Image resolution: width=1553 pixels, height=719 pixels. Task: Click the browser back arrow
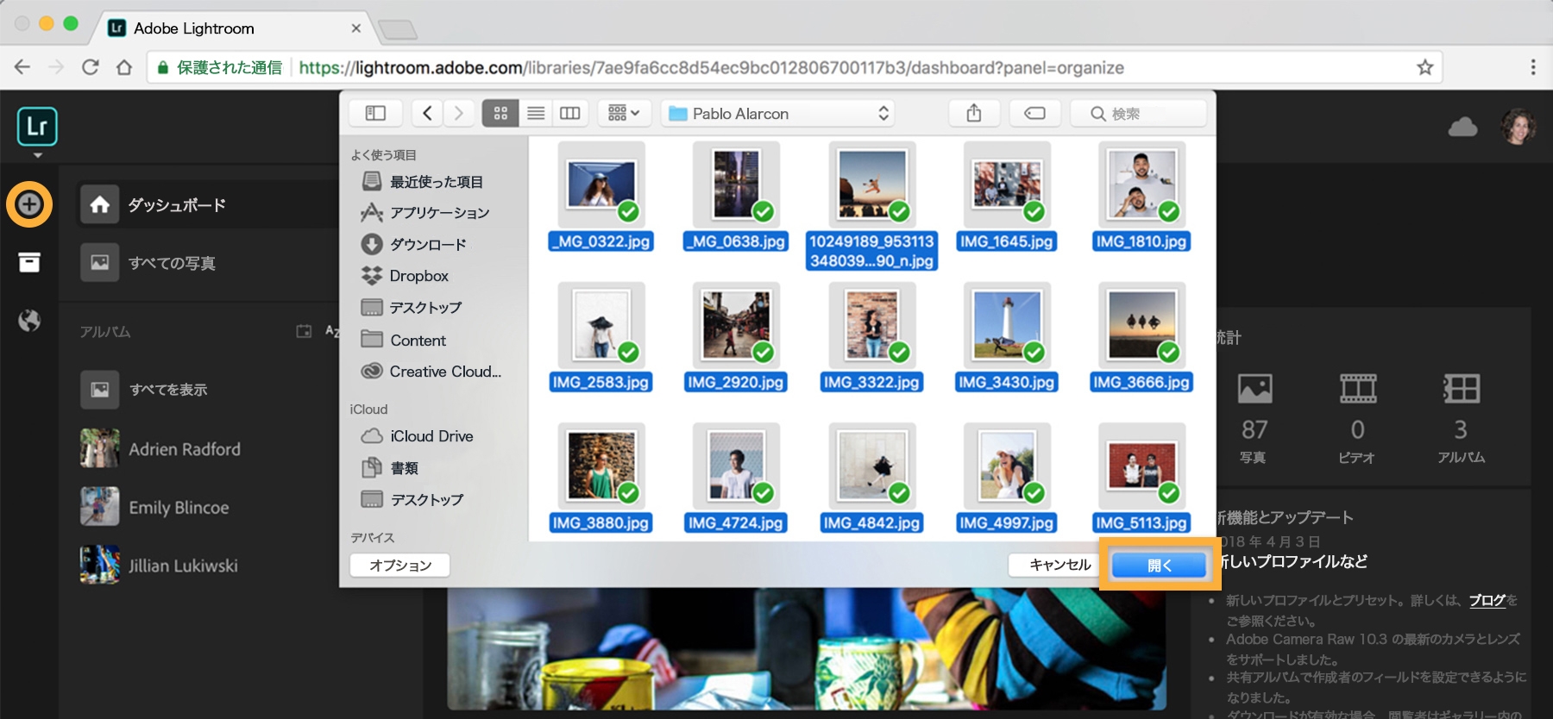(22, 67)
